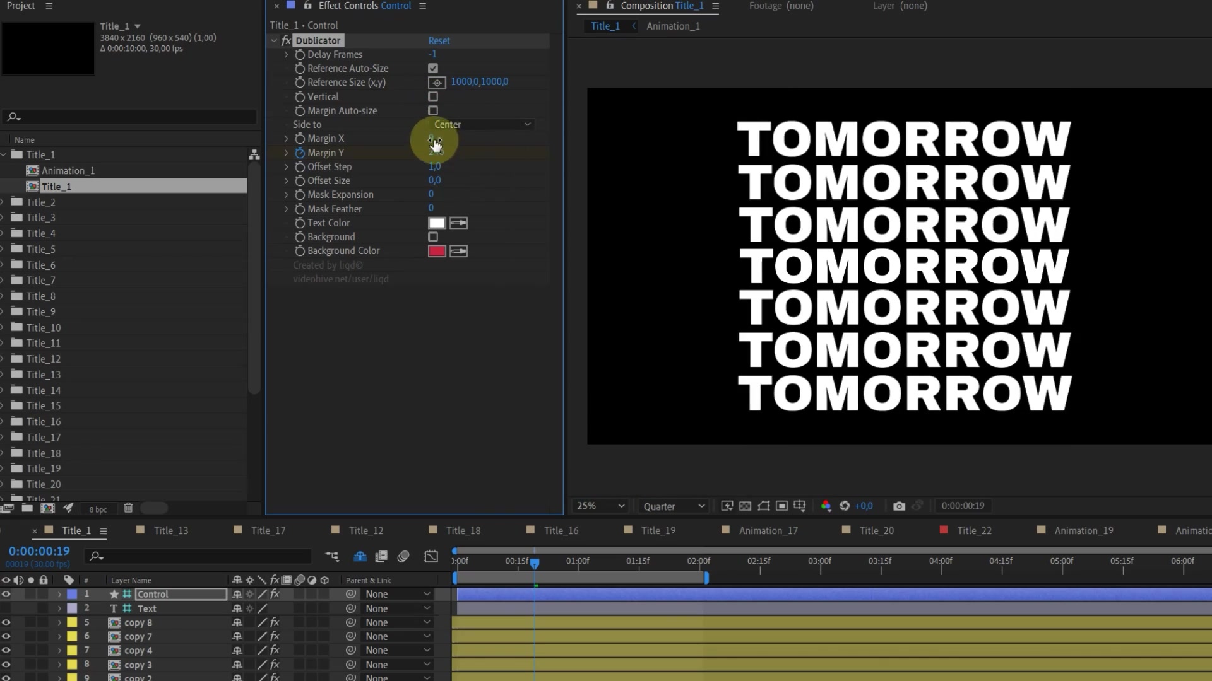The width and height of the screenshot is (1212, 681).
Task: Toggle Vertical checkbox in Duplicator
Action: 433,96
